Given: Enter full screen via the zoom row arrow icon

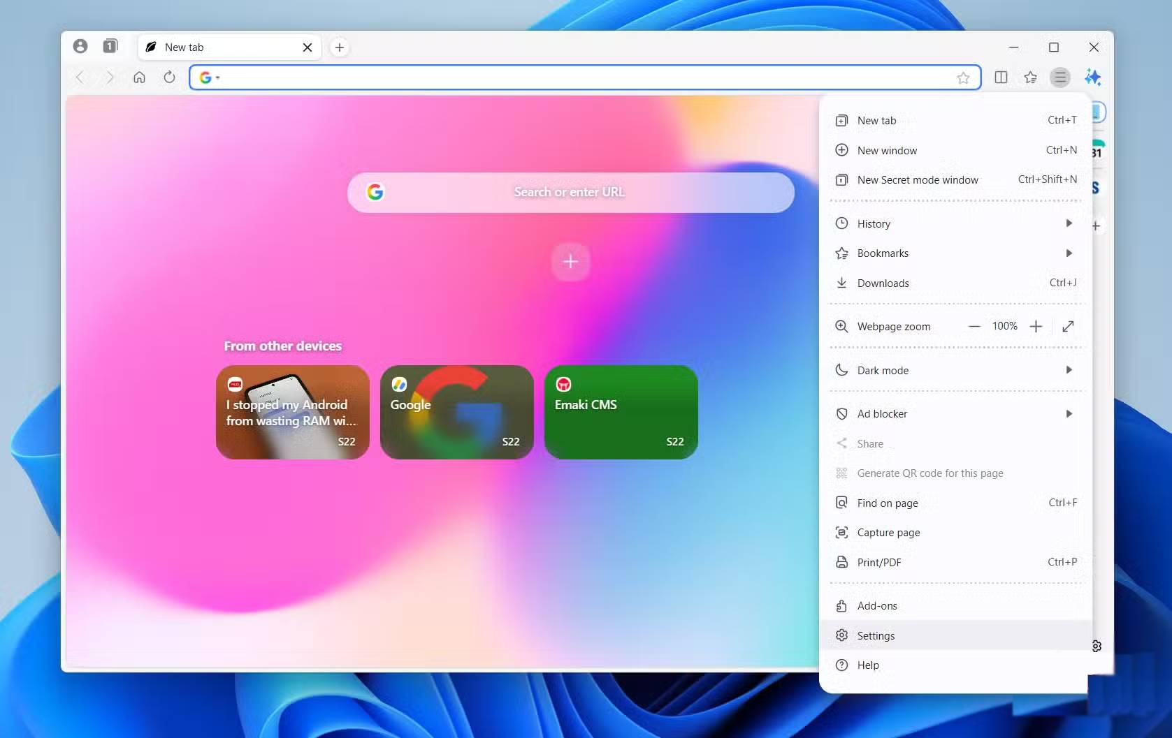Looking at the screenshot, I should (x=1068, y=326).
